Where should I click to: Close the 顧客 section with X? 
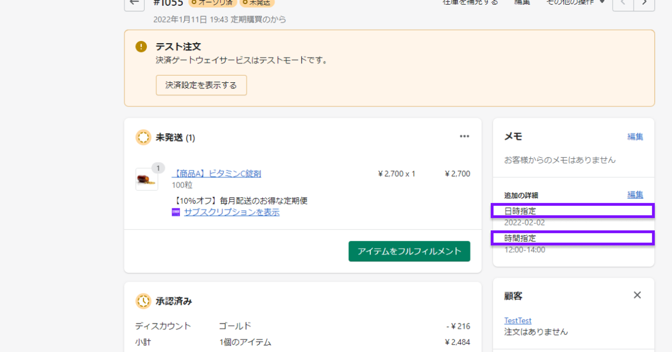[x=637, y=295]
